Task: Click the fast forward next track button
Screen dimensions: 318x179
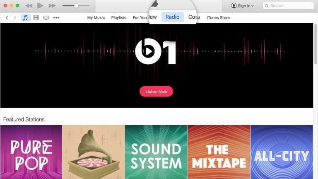Action: [52, 6]
